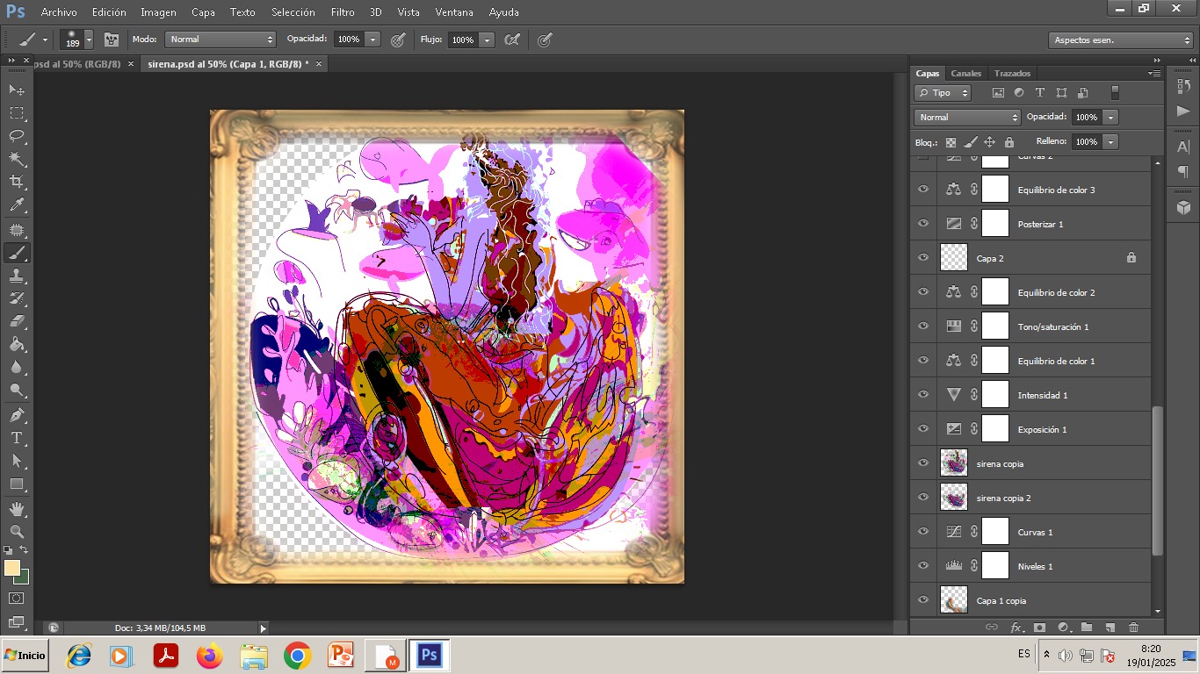Select the Blur tool
Screen dimensions: 1200x674
[17, 367]
